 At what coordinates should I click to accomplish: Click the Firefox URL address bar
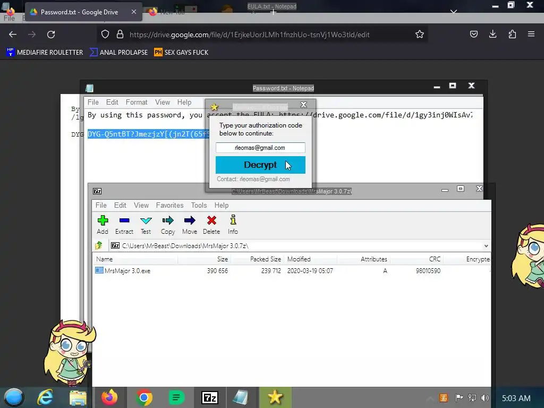pyautogui.click(x=262, y=35)
